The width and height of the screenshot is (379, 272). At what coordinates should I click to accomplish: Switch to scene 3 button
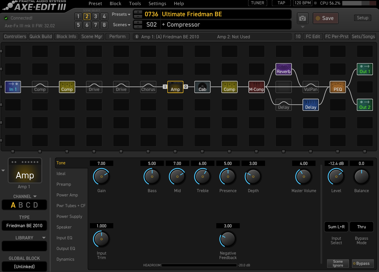(x=96, y=16)
